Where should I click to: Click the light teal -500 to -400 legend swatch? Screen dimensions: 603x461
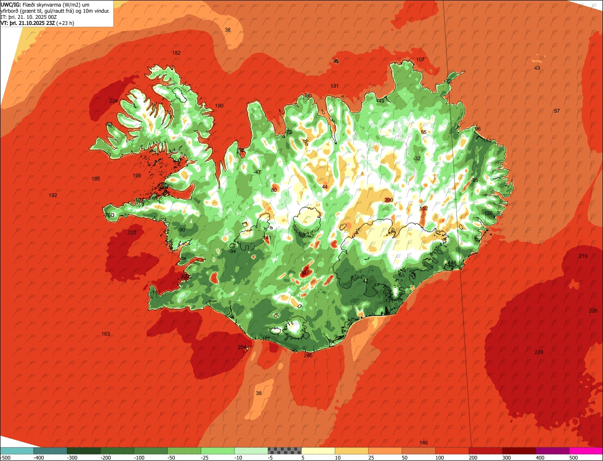[x=16, y=451]
